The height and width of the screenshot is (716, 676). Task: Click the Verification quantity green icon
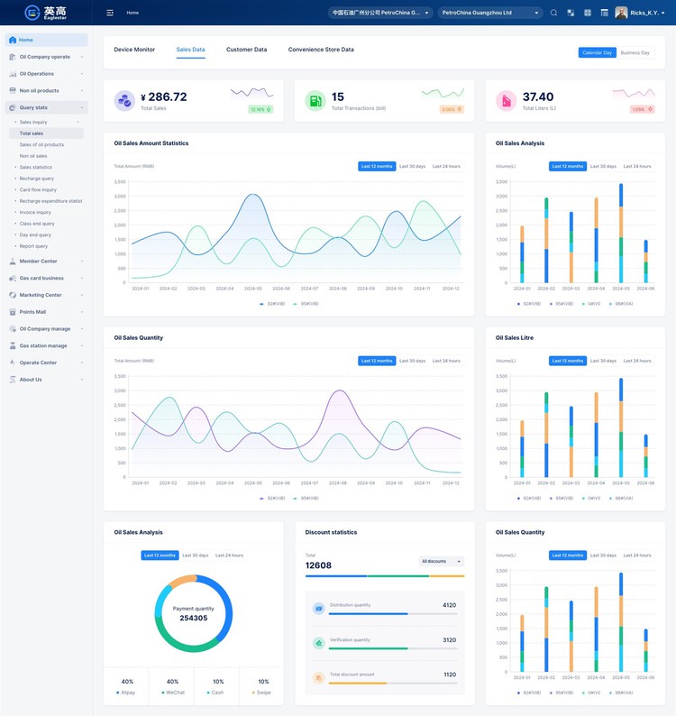[x=318, y=643]
